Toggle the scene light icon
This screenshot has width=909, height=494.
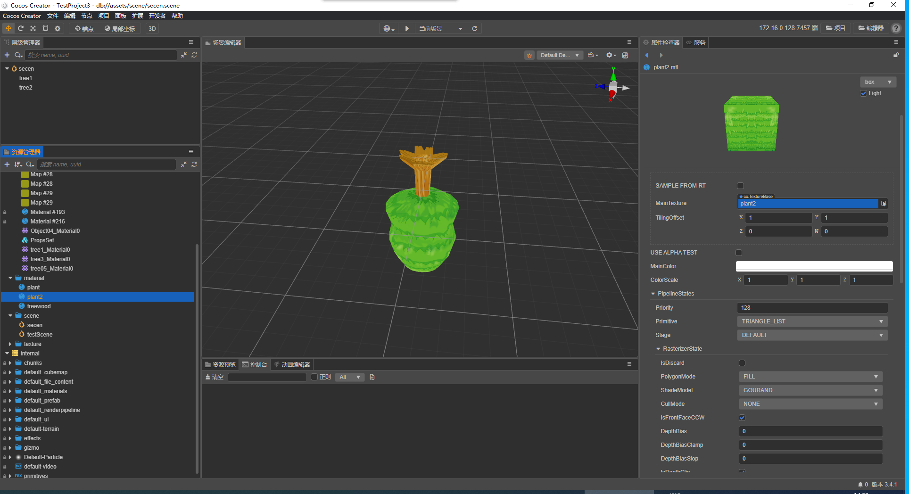[529, 56]
